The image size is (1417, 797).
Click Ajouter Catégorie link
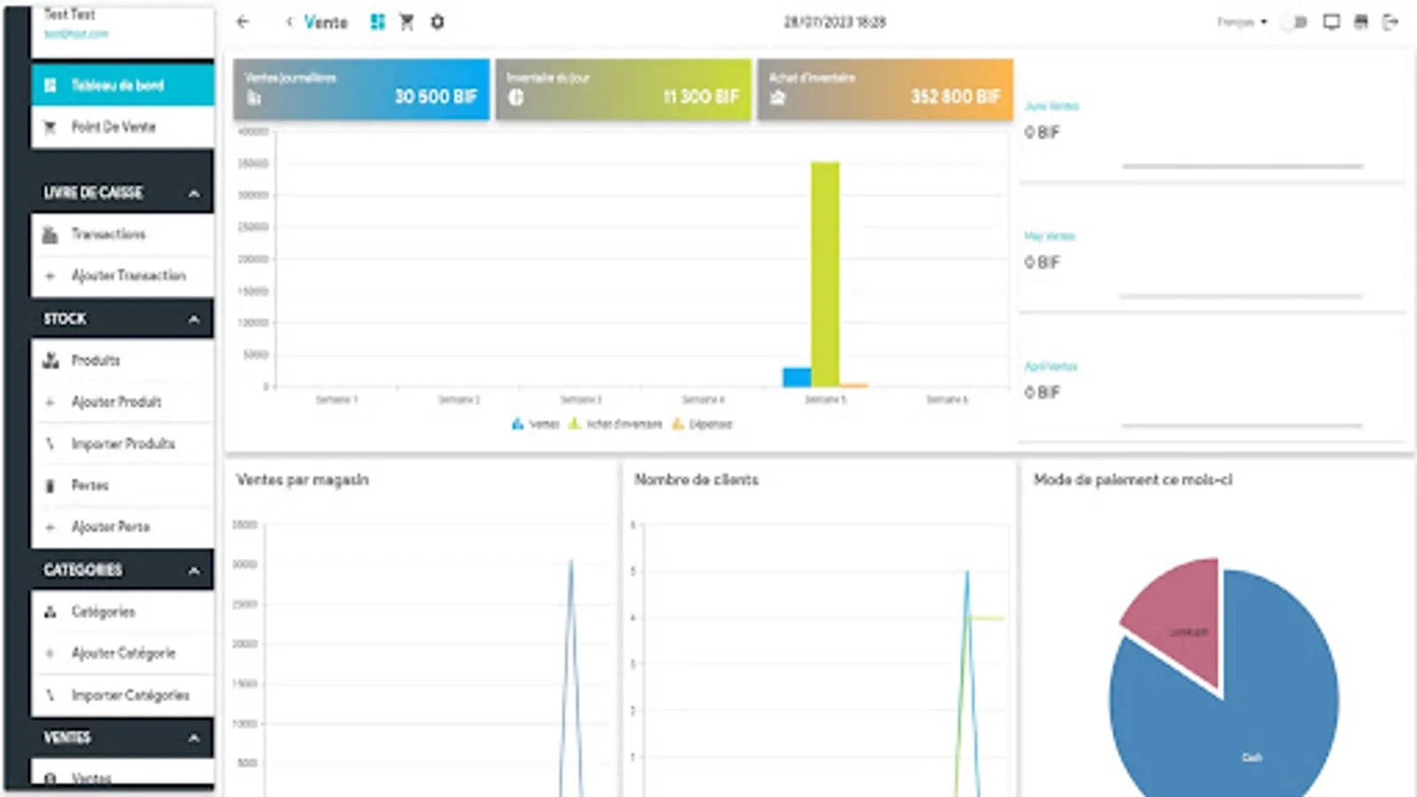pyautogui.click(x=123, y=654)
